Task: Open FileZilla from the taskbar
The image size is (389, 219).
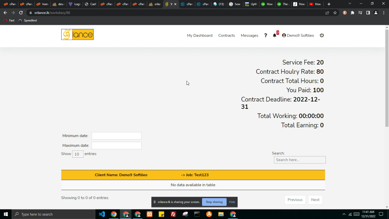Action: 173,214
